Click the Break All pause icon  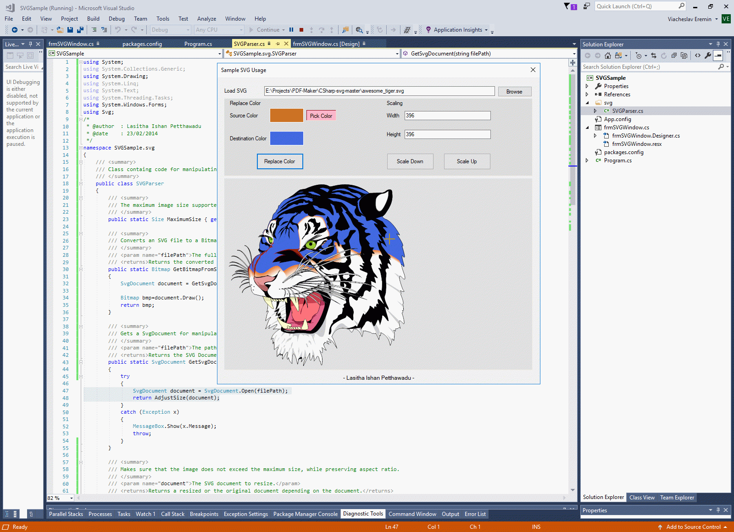point(291,30)
